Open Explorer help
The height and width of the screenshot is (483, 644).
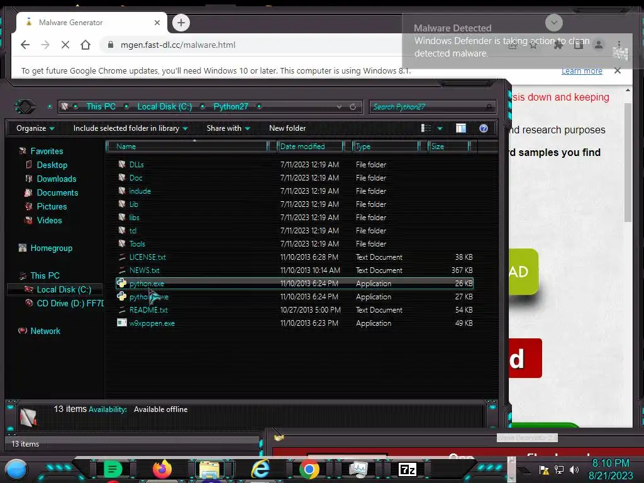[x=484, y=128]
